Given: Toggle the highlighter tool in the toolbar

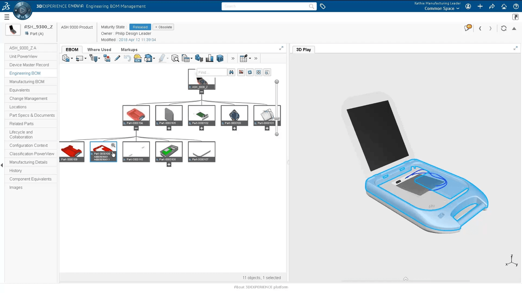Looking at the screenshot, I should coord(161,58).
